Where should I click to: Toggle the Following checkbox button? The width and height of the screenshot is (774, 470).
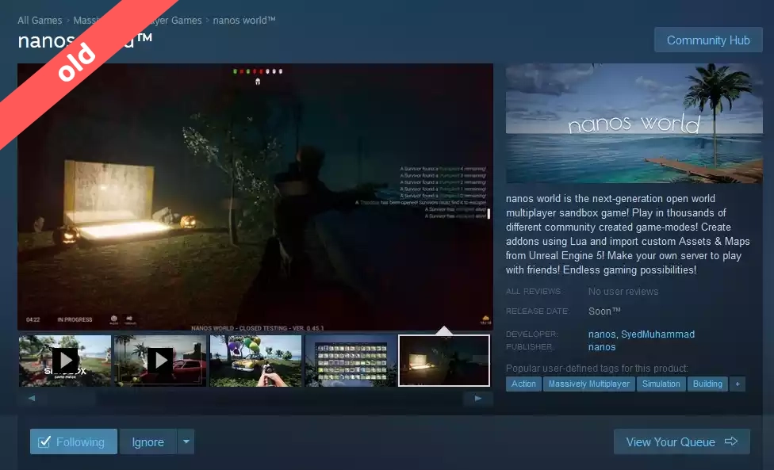pos(74,441)
